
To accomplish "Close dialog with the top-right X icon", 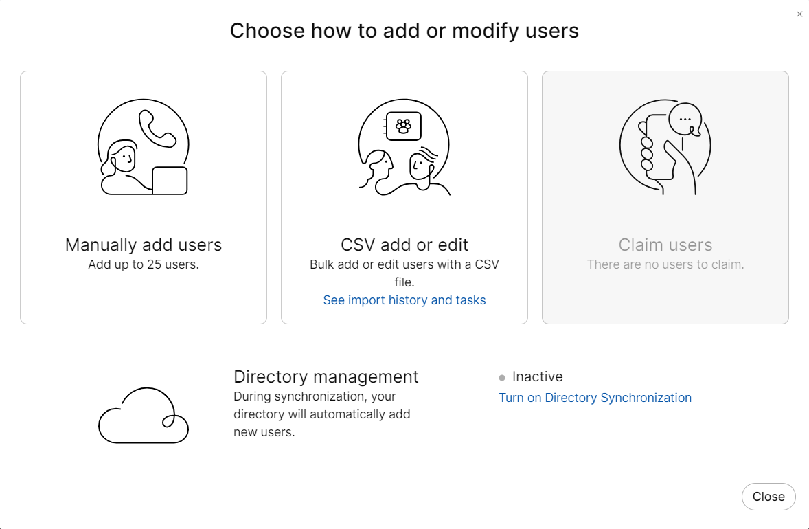I will (x=799, y=14).
